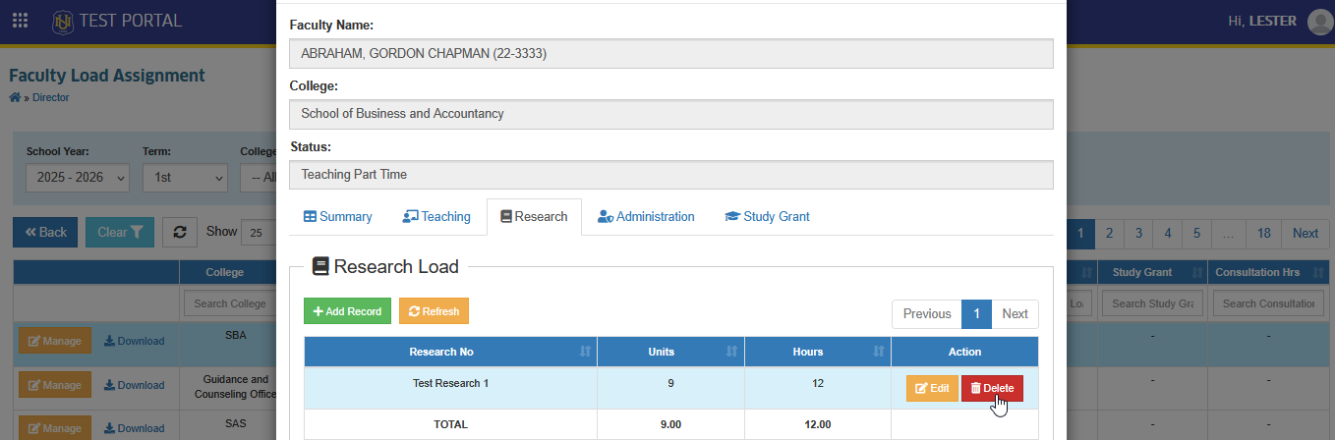The width and height of the screenshot is (1335, 440).
Task: Click the TEST PORTAL title text
Action: tap(131, 21)
